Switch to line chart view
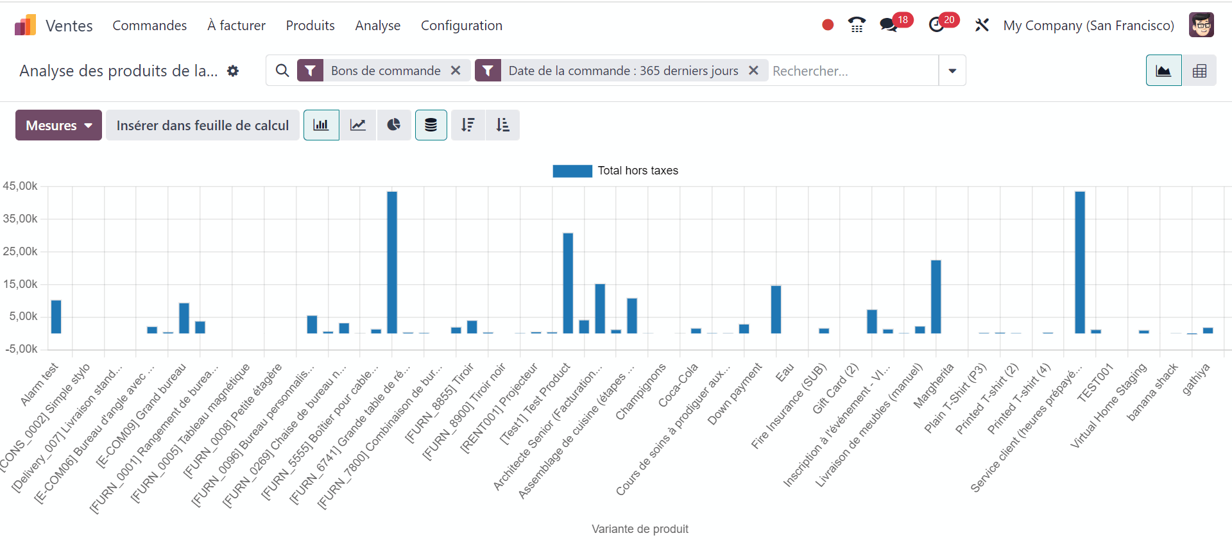Screen dimensions: 1232x540 pos(358,125)
